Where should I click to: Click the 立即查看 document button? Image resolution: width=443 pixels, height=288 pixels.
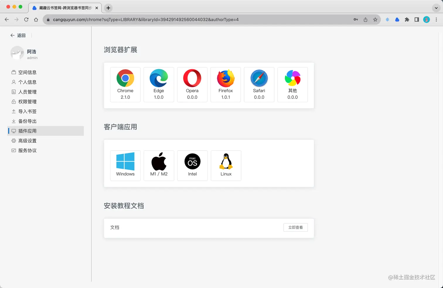[x=295, y=227]
